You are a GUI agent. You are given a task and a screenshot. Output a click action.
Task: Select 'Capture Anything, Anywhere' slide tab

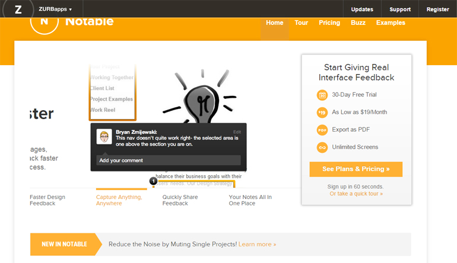coord(119,200)
